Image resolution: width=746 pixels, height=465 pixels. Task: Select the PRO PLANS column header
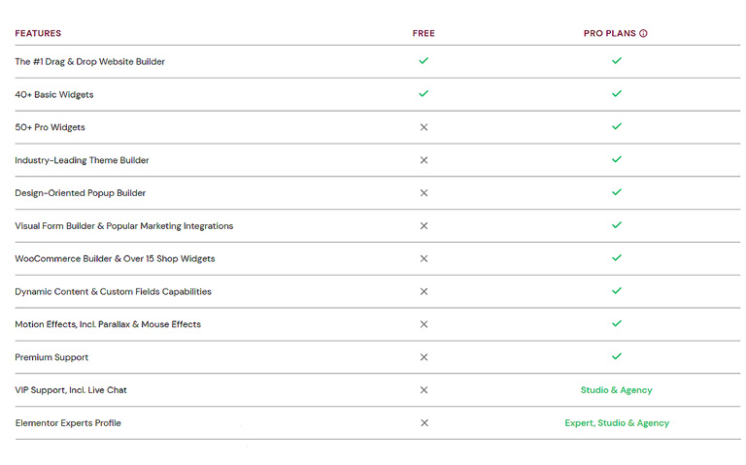(x=609, y=33)
